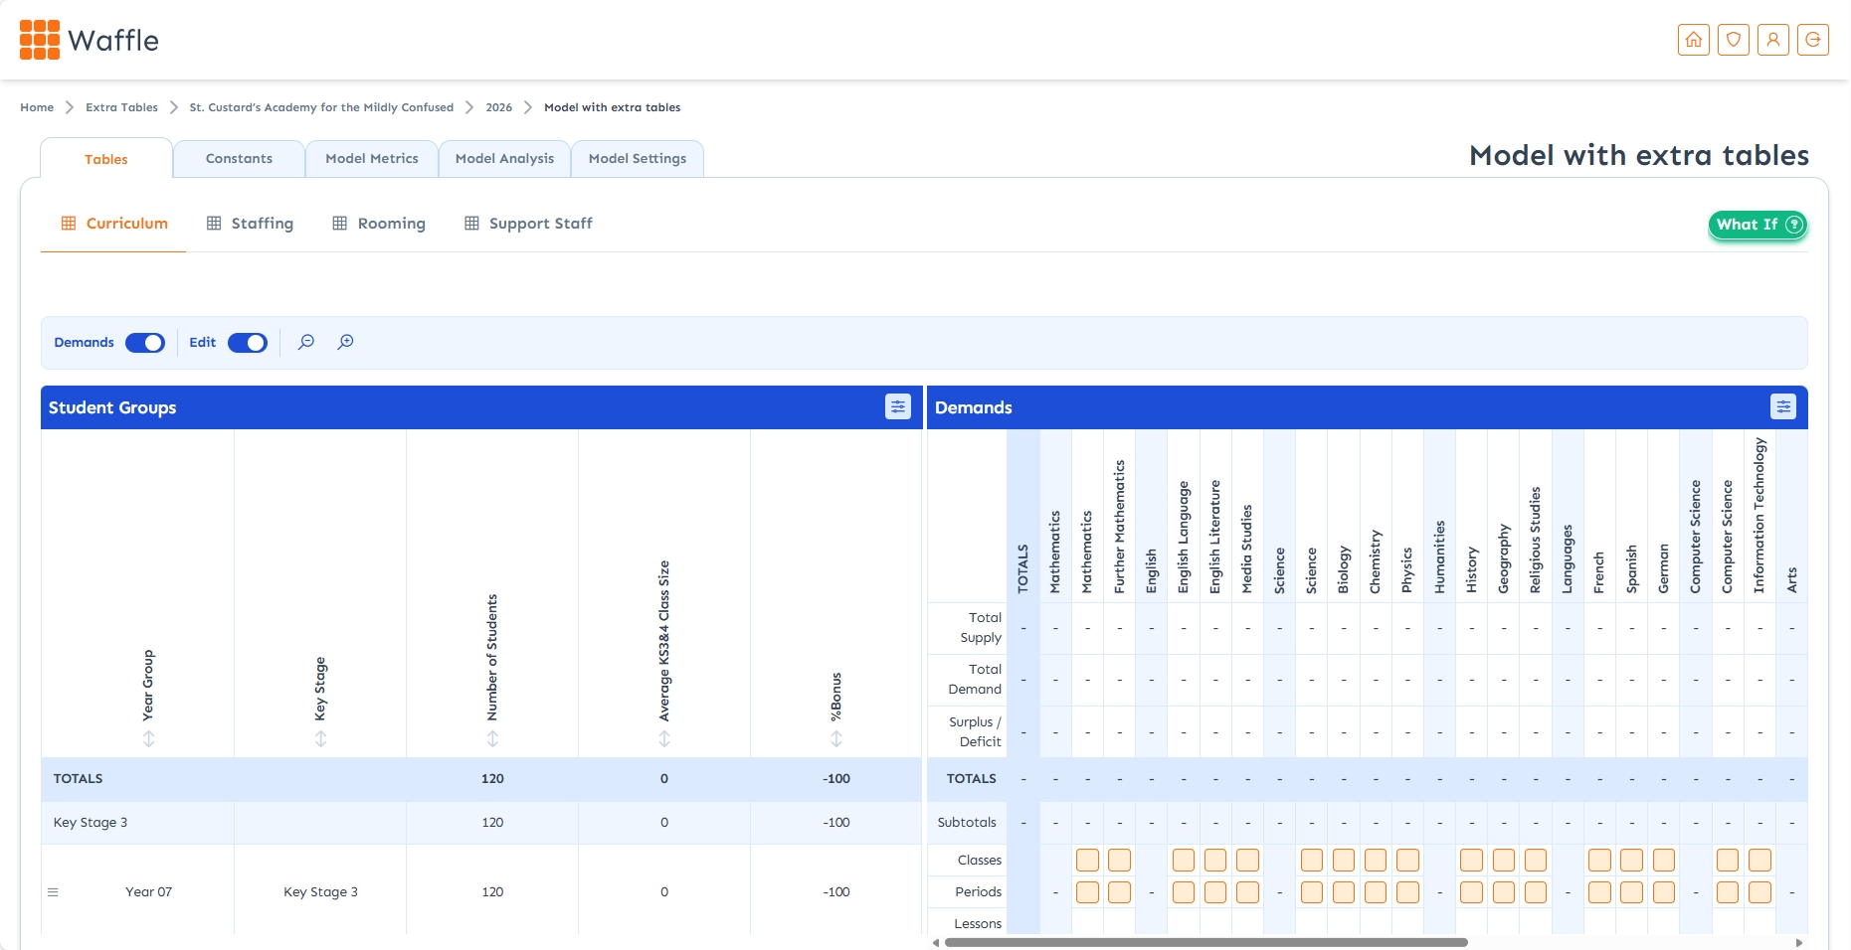Click the French Classes input box

point(1599,860)
